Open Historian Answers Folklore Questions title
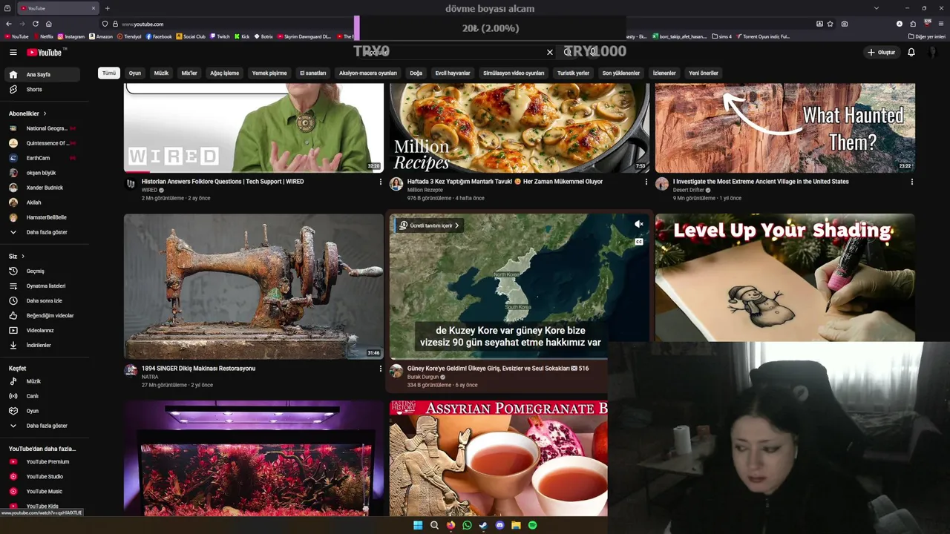This screenshot has width=950, height=534. tap(223, 182)
